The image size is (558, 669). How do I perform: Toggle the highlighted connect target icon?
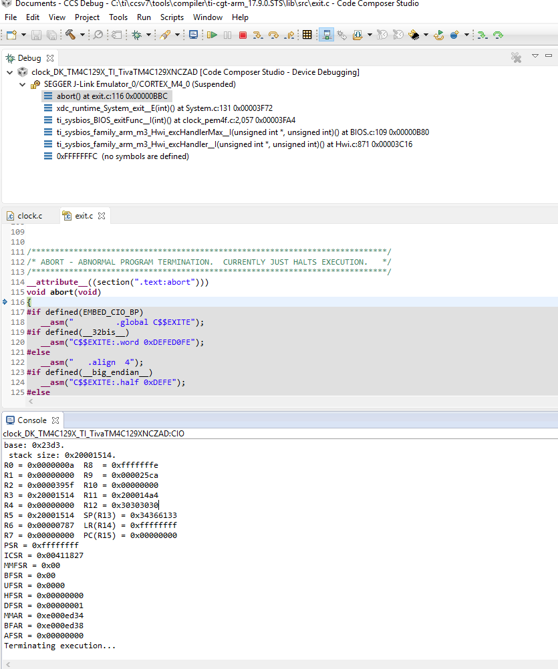tap(326, 35)
